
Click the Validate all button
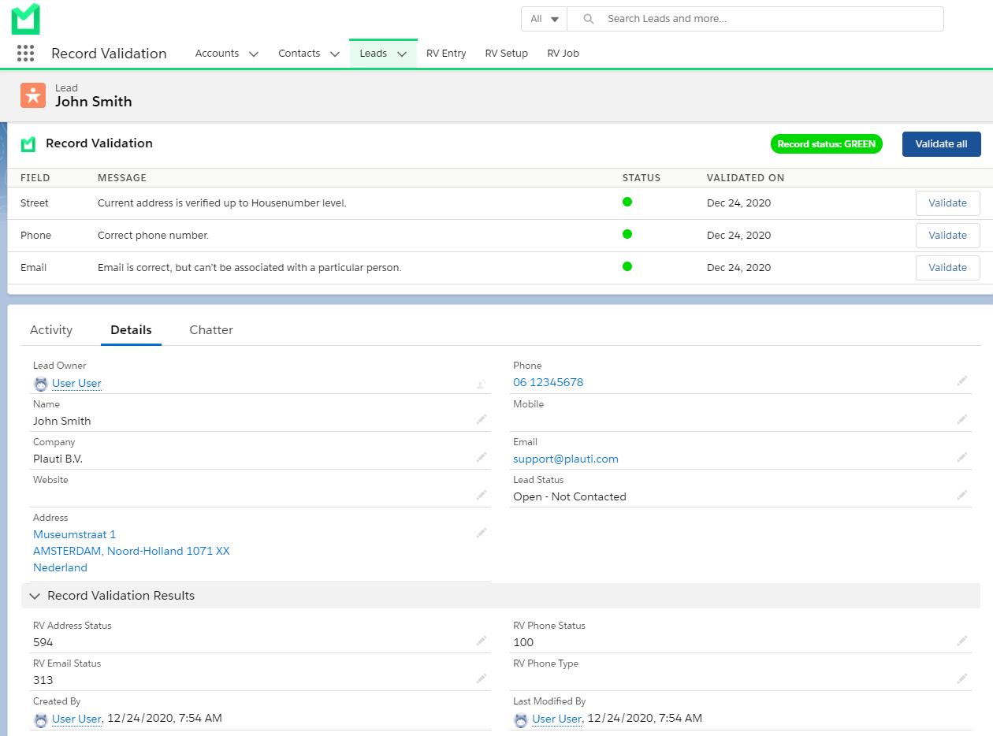pos(942,144)
